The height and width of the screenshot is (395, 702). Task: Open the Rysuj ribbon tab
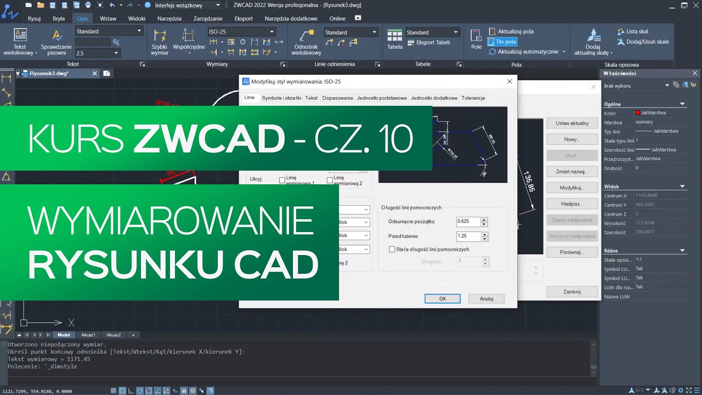pos(34,18)
